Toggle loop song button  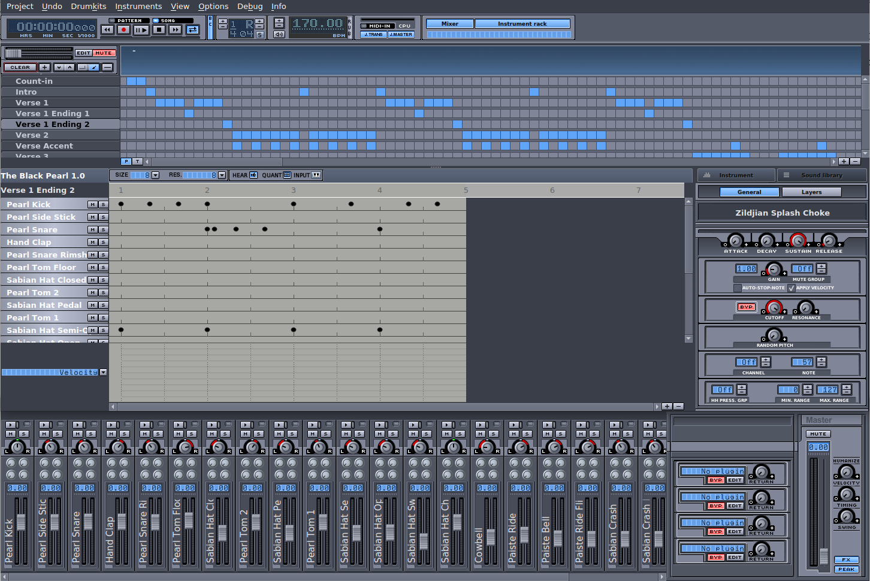pos(192,29)
